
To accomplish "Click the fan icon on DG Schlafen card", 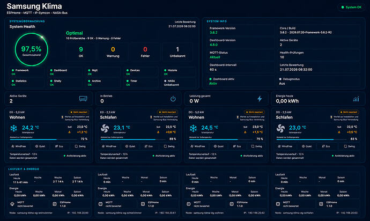I will [x=280, y=128].
